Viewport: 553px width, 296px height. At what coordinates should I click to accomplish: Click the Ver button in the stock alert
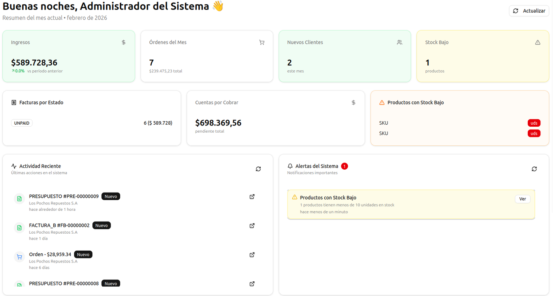[522, 199]
